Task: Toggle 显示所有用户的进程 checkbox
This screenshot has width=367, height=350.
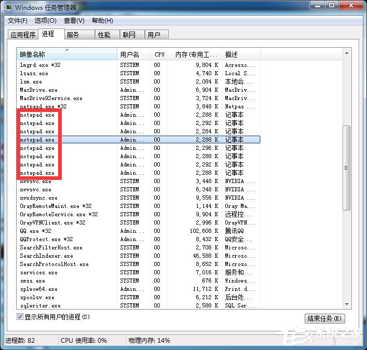Action: pos(20,317)
